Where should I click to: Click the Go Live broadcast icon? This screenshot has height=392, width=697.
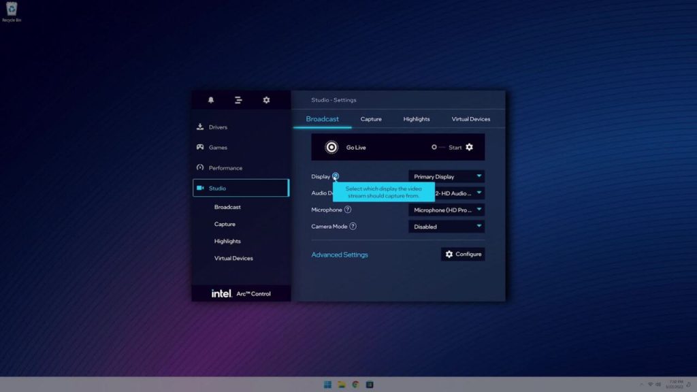tap(331, 147)
